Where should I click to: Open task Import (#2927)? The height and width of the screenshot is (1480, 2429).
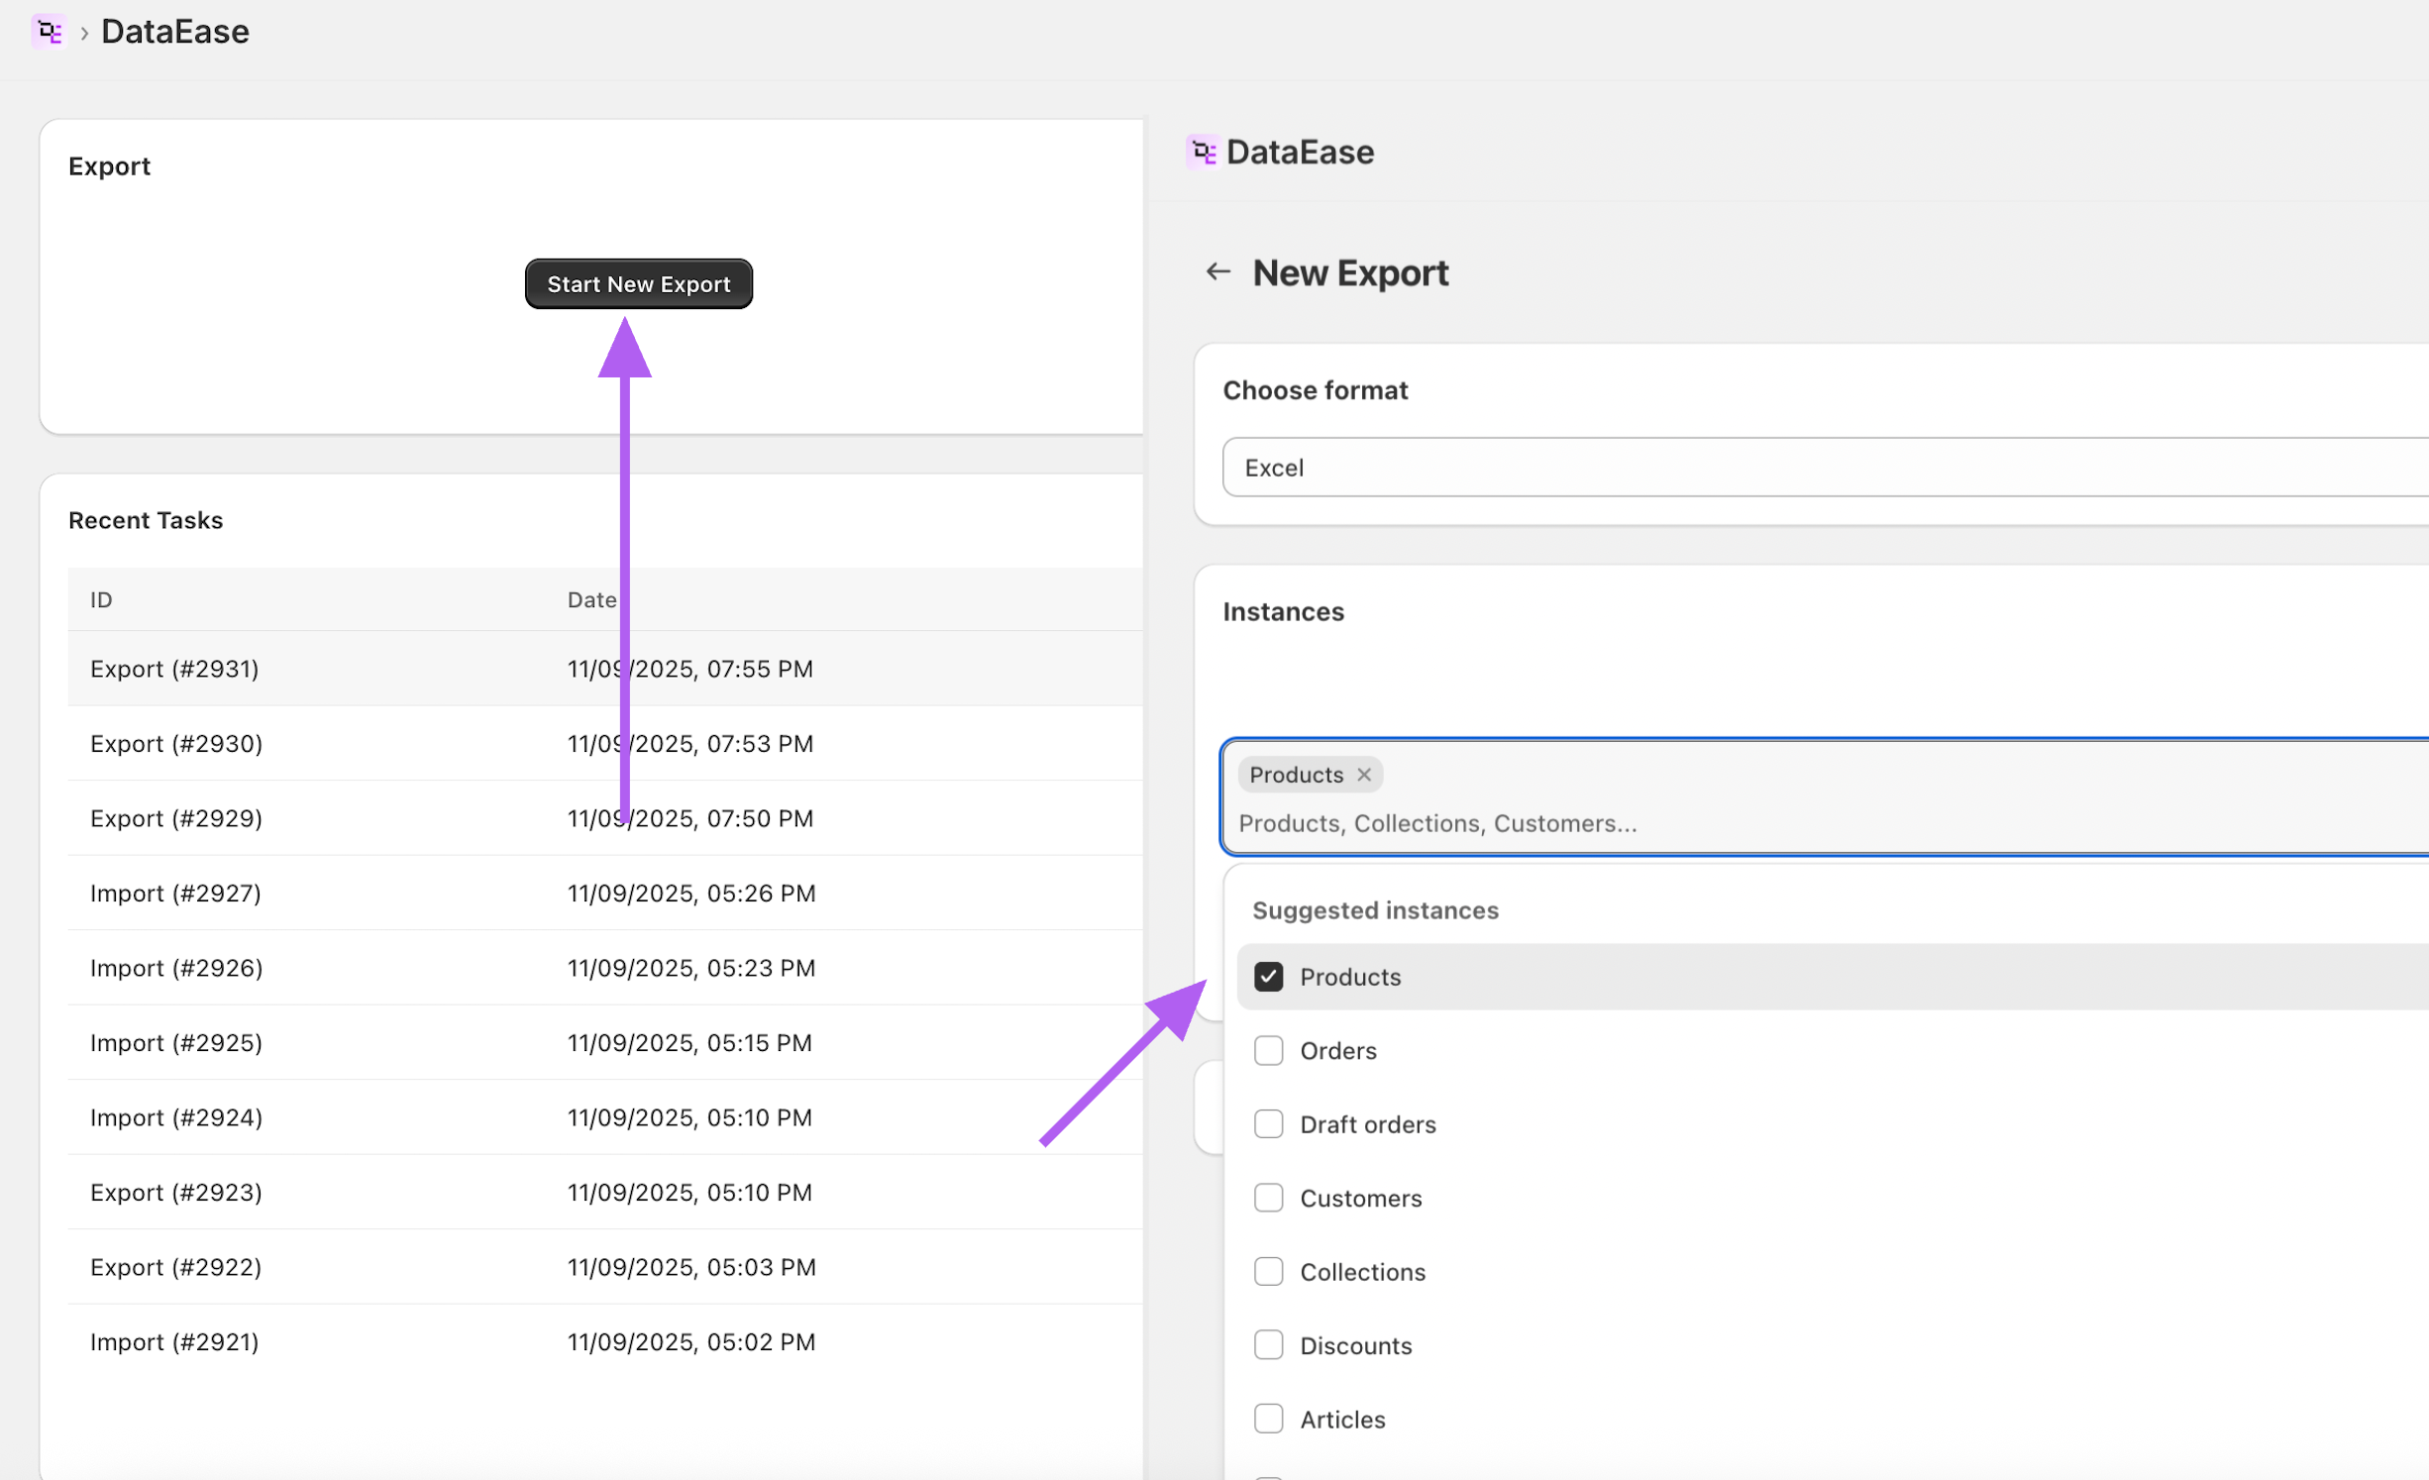click(x=175, y=893)
